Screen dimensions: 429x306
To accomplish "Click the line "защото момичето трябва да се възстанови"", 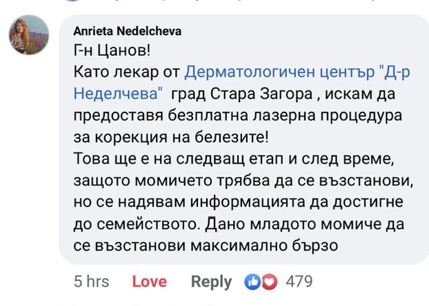I will (231, 180).
